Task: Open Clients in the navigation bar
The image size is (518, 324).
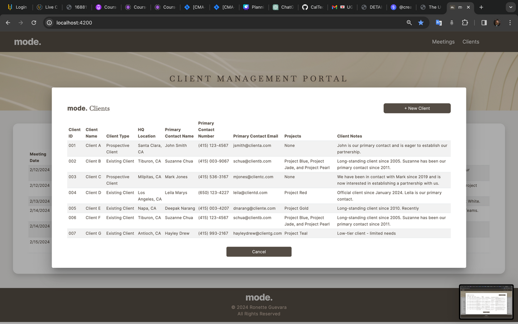Action: coord(471,42)
